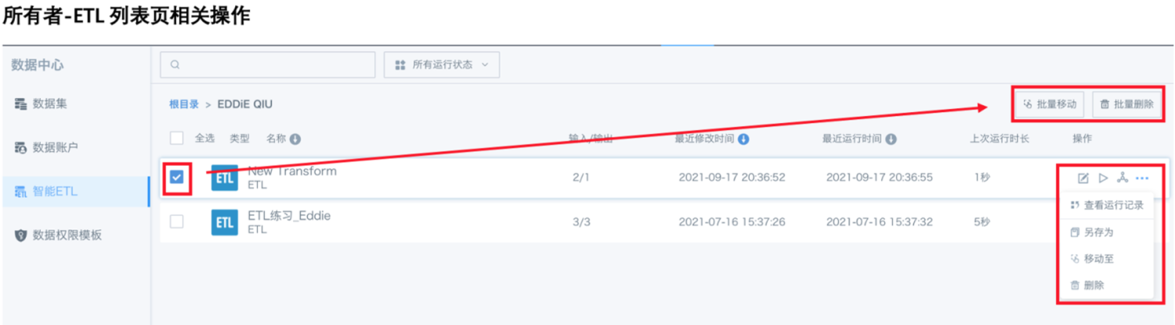Open New Transform lineage tree icon

pos(1122,178)
